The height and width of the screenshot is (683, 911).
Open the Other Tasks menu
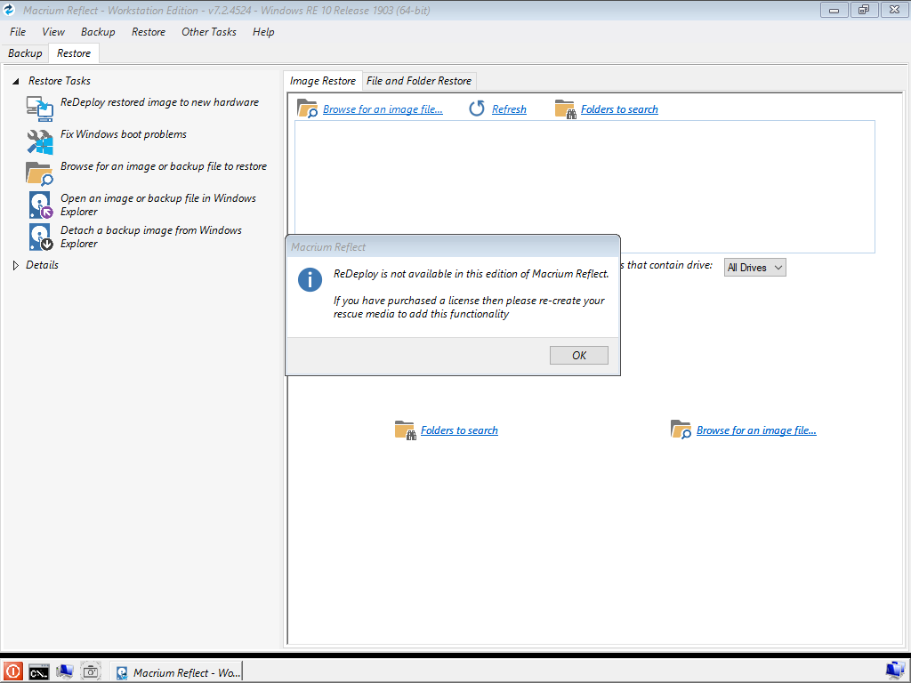click(208, 32)
